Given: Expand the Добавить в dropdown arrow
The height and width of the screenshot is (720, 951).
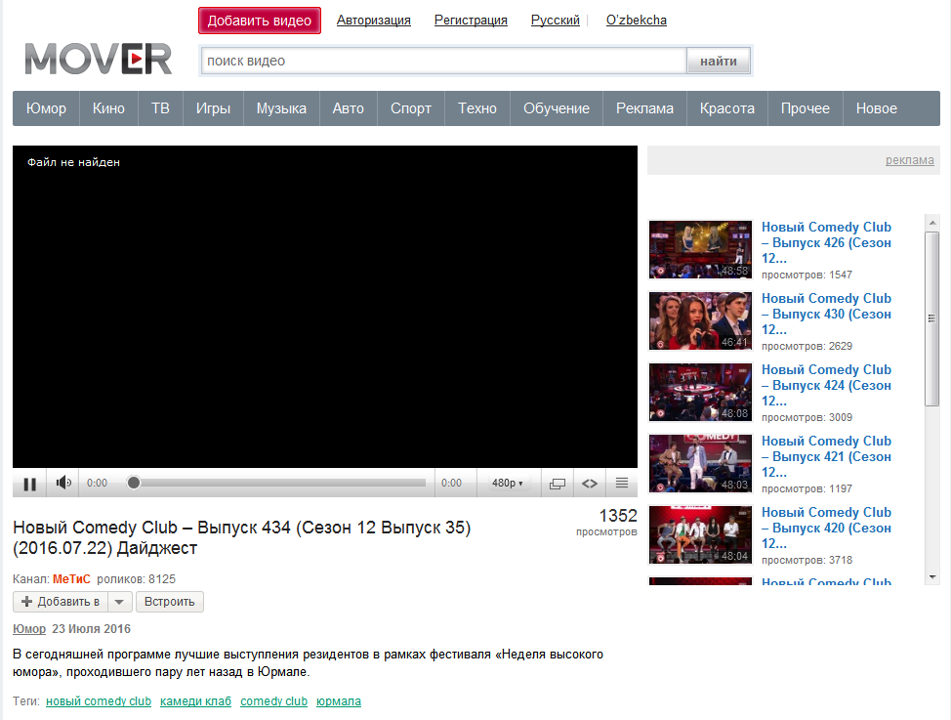Looking at the screenshot, I should click(x=119, y=602).
